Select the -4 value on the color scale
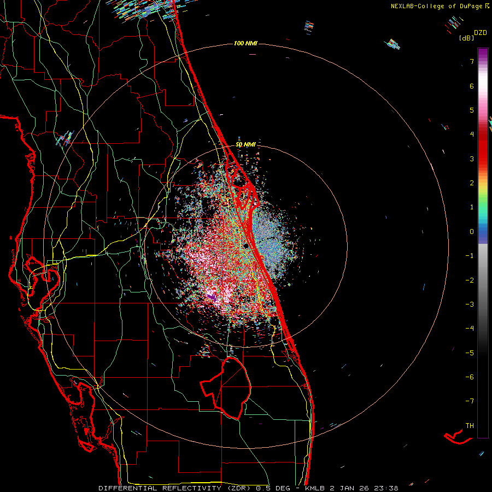Viewport: 492px width, 492px height. coord(470,329)
